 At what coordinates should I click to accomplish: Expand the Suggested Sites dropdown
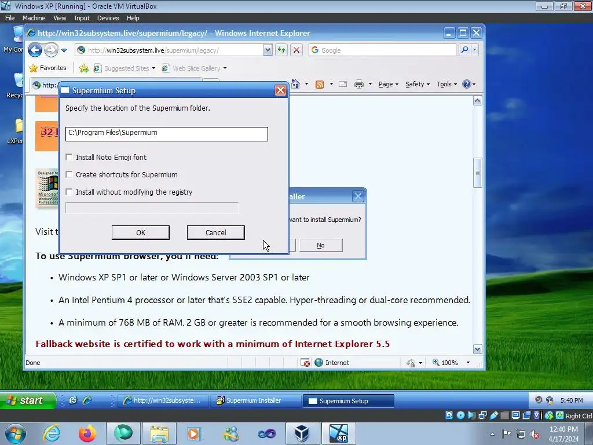(153, 68)
